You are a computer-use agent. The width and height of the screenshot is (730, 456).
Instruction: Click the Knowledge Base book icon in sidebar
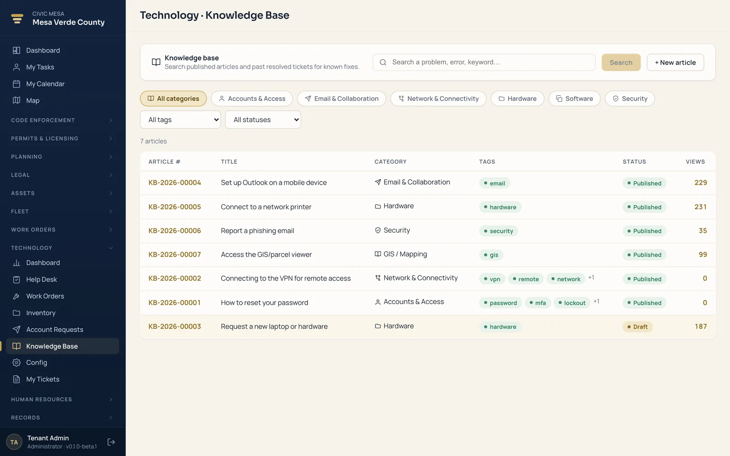pyautogui.click(x=16, y=346)
